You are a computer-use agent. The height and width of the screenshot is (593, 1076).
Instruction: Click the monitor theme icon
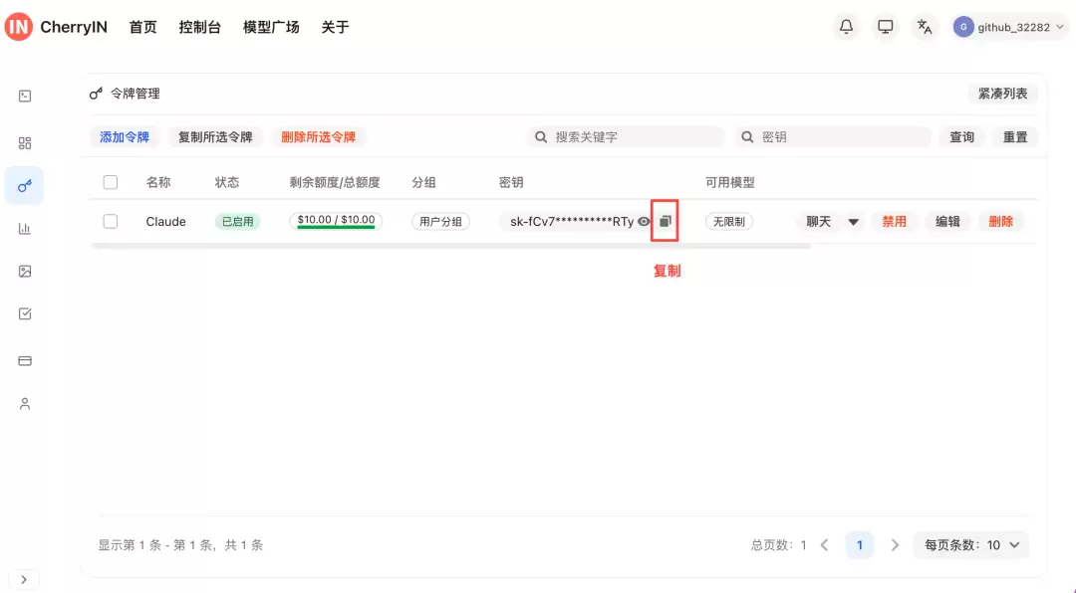[886, 27]
